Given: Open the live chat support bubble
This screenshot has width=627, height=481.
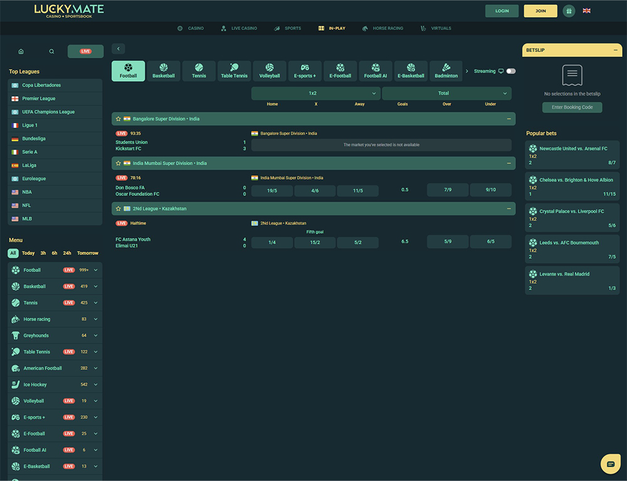Looking at the screenshot, I should (x=609, y=463).
